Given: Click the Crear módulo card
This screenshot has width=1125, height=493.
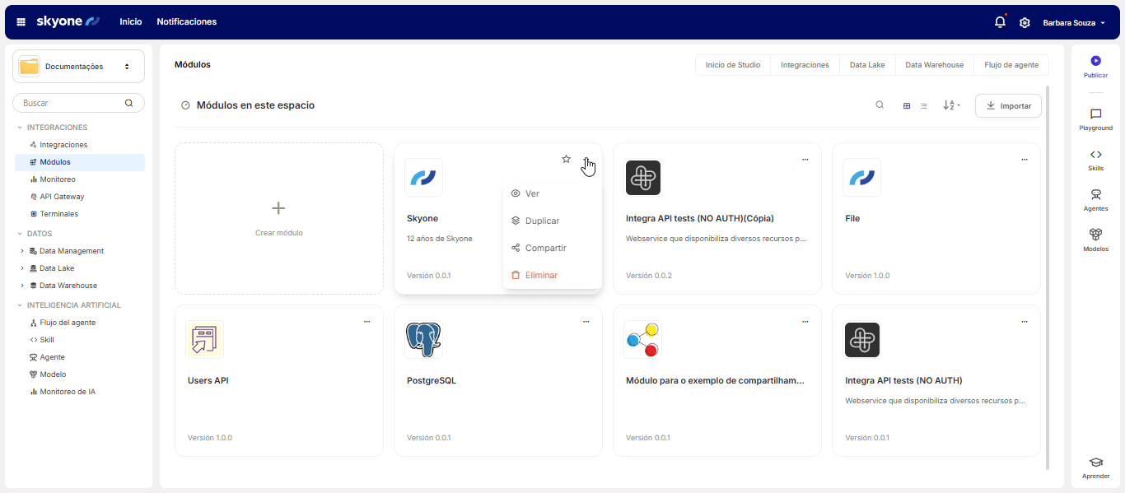Looking at the screenshot, I should point(279,218).
